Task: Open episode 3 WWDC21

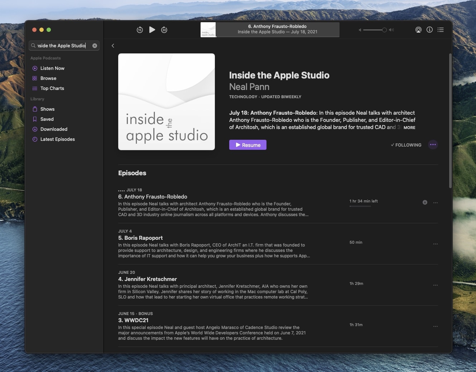Action: click(133, 320)
